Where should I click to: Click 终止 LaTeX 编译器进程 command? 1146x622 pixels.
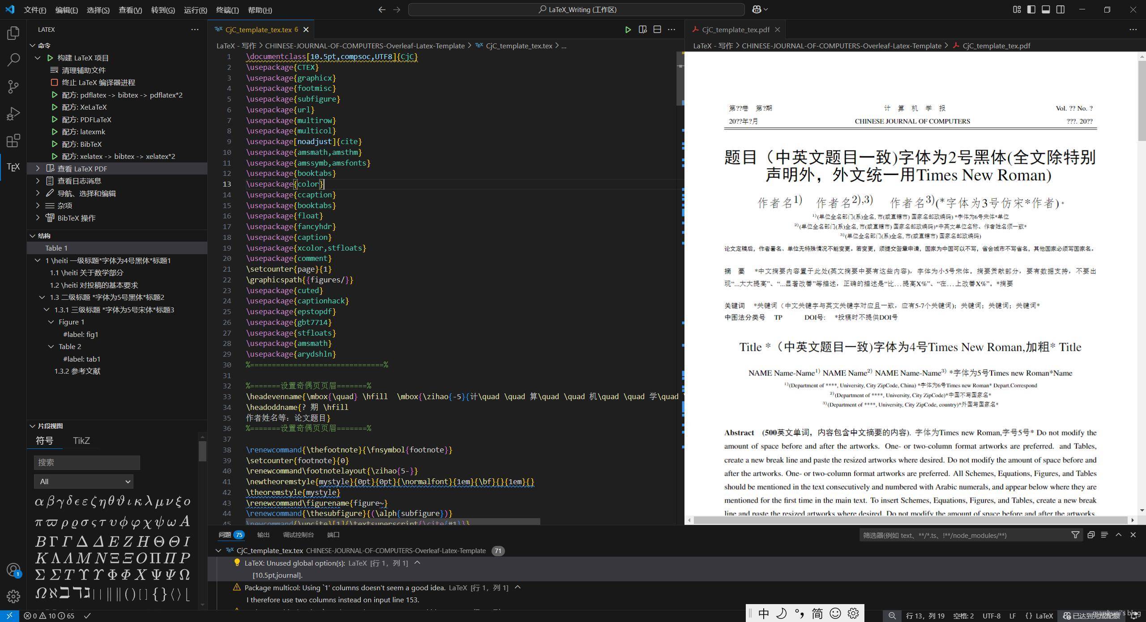98,83
